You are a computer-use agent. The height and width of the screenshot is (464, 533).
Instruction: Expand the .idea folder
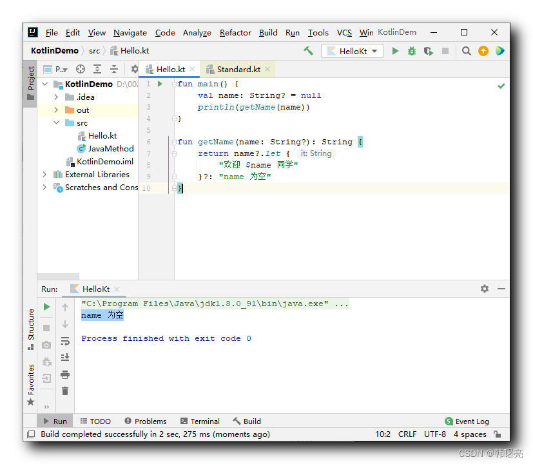57,97
